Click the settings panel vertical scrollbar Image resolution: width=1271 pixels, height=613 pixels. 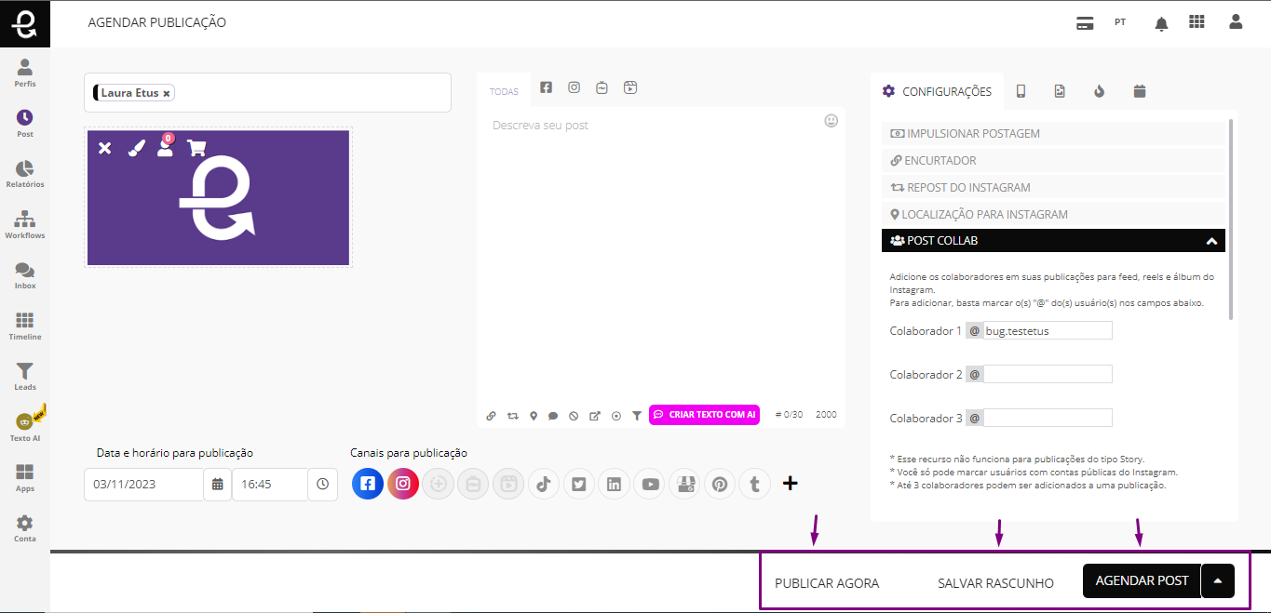[1233, 219]
